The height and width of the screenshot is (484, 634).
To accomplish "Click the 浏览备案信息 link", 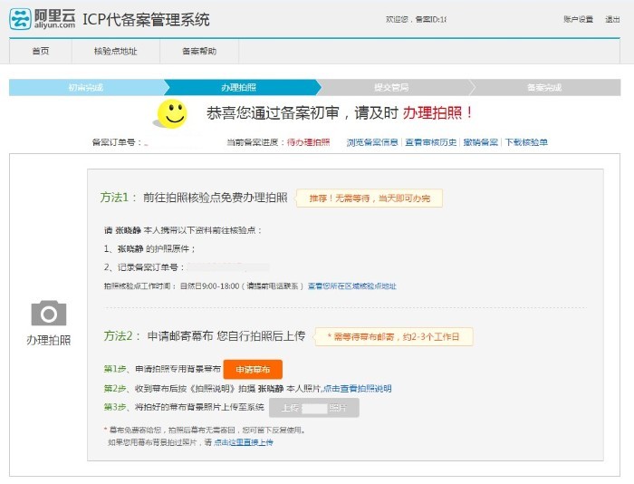I will [372, 142].
